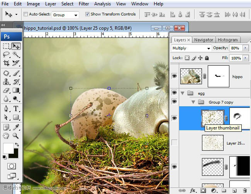Toggle Quick Mask mode button
251x194 pixels.
click(x=12, y=166)
